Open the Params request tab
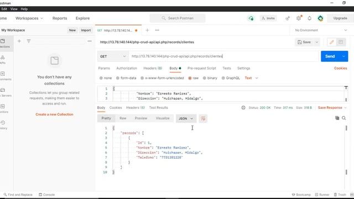This screenshot has height=199, width=354. [x=104, y=68]
